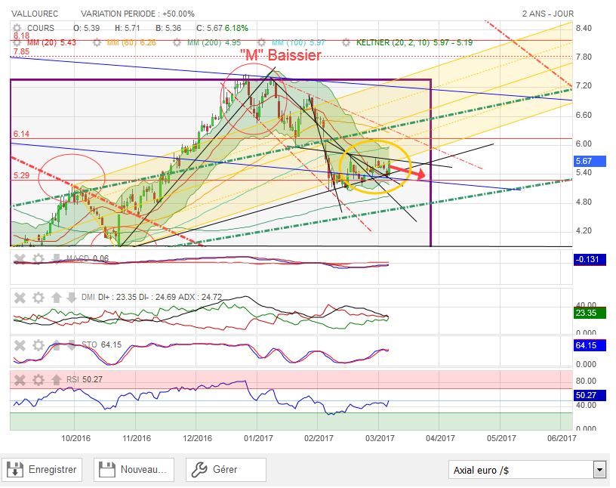This screenshot has width=616, height=488.
Task: Click the 06/2017 date axis label
Action: point(562,438)
